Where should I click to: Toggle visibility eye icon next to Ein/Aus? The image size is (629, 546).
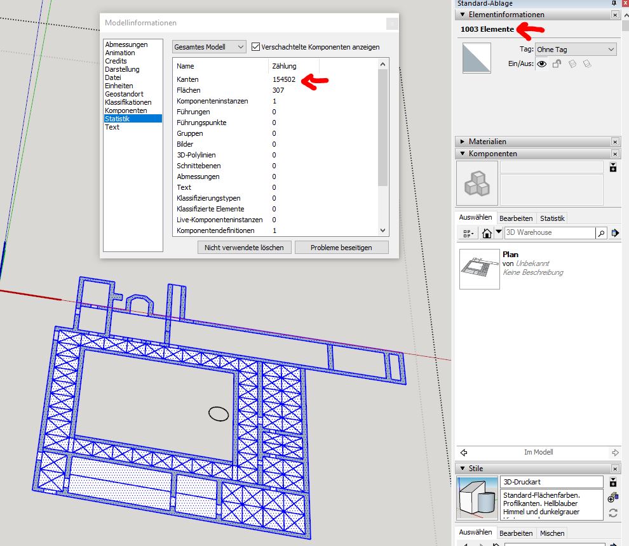542,63
